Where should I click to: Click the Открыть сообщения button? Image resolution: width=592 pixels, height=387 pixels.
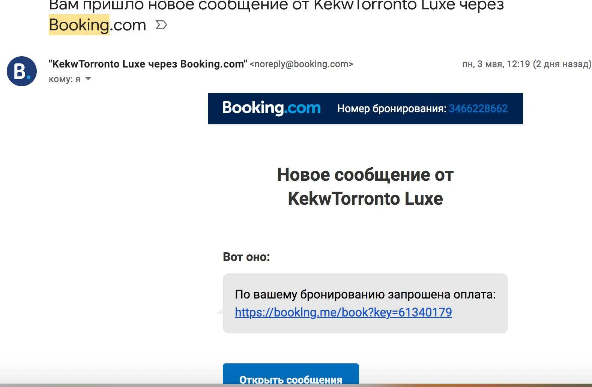(291, 374)
